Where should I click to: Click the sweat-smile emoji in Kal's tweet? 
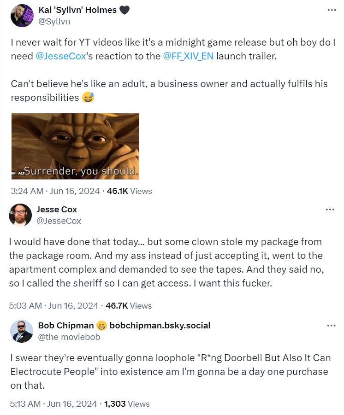87,98
